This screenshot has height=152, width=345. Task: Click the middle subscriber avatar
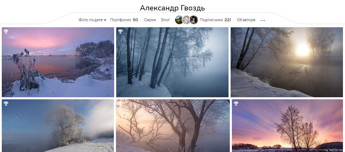[186, 20]
